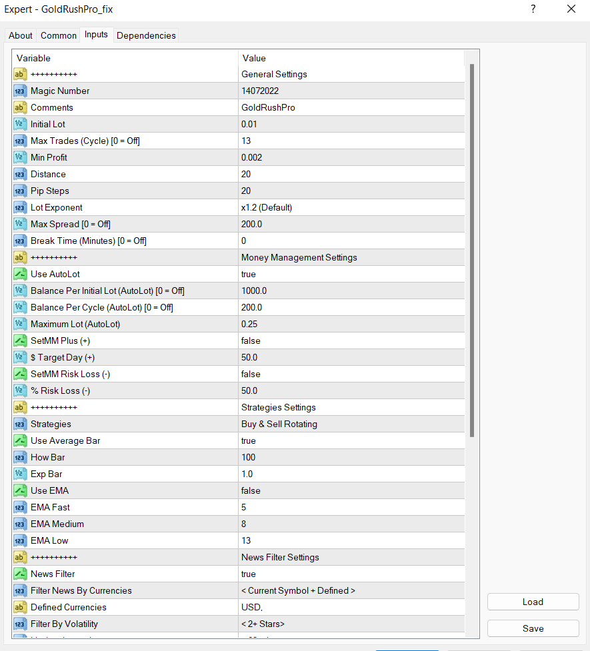Screen dimensions: 590x651
Task: Click the Value column header
Action: coord(351,58)
